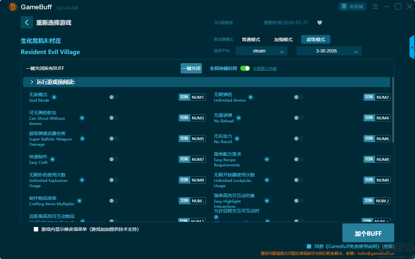This screenshot has height=259, width=415.
Task: Click star badge beside Crafting Items Multiplier
Action: (79, 201)
